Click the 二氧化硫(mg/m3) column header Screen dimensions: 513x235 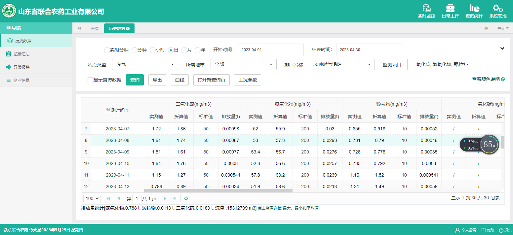tap(193, 104)
